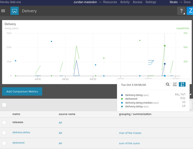The image size is (193, 149).
Task: Click the green delivered data point at 04:56
Action: [x=165, y=46]
